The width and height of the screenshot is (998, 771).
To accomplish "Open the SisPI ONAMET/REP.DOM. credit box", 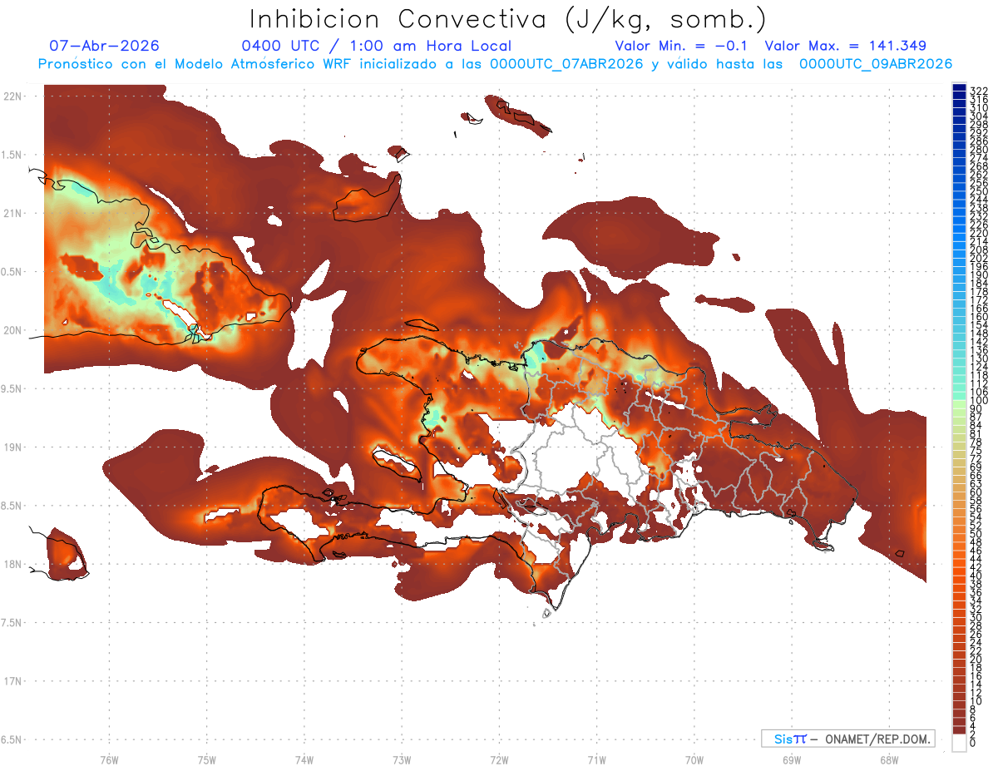I will [x=847, y=739].
